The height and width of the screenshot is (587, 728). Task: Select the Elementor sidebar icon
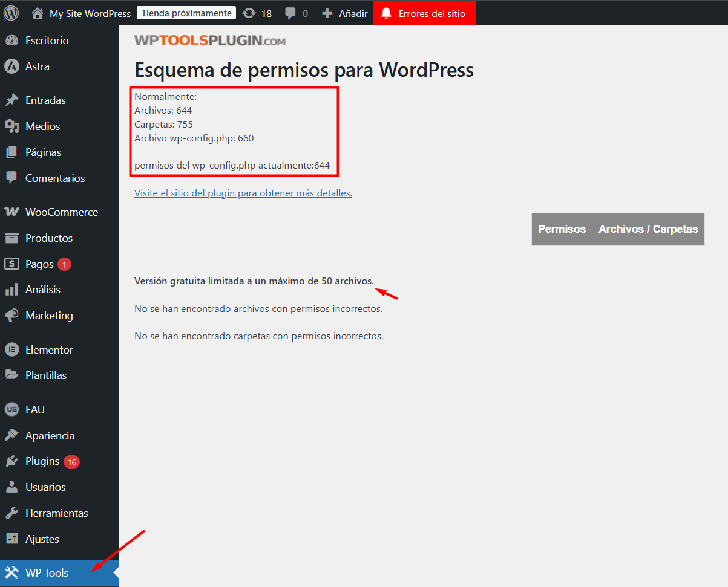13,349
